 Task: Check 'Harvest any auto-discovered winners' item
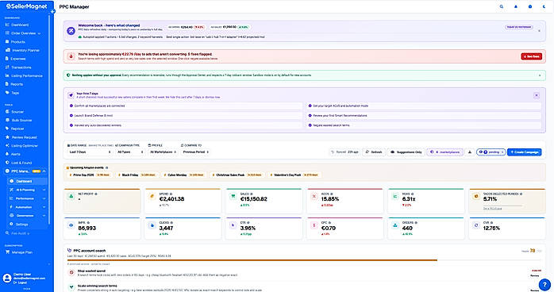(185, 125)
